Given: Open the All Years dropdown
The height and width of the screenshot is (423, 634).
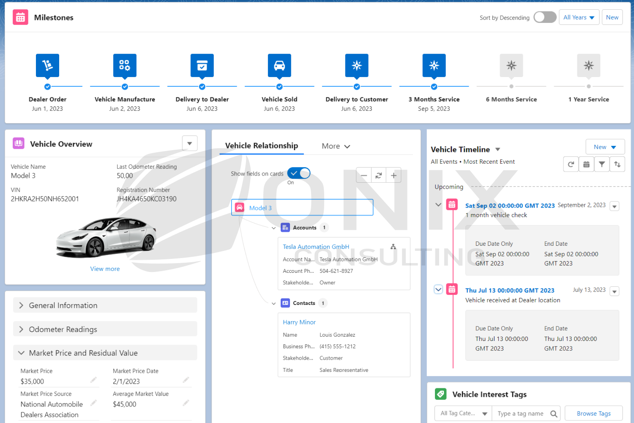Looking at the screenshot, I should click(579, 17).
